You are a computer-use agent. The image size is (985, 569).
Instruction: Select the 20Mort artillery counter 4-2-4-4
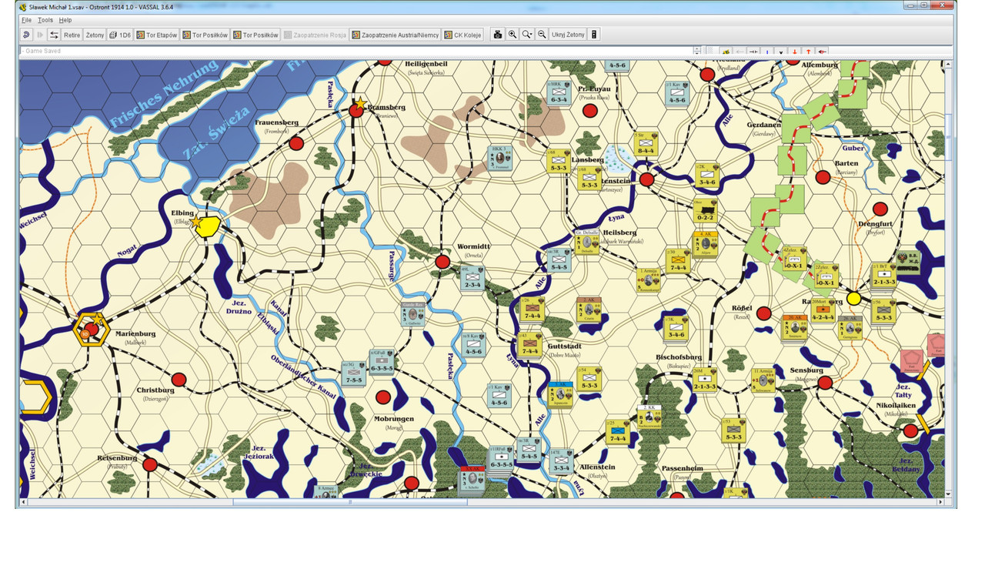[x=823, y=310]
